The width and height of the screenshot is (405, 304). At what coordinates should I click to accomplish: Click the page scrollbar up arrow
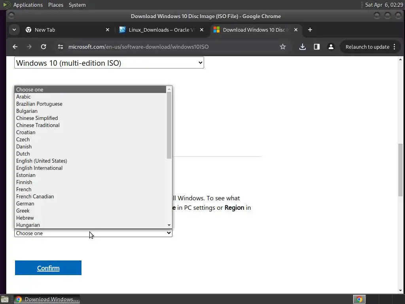[400, 59]
